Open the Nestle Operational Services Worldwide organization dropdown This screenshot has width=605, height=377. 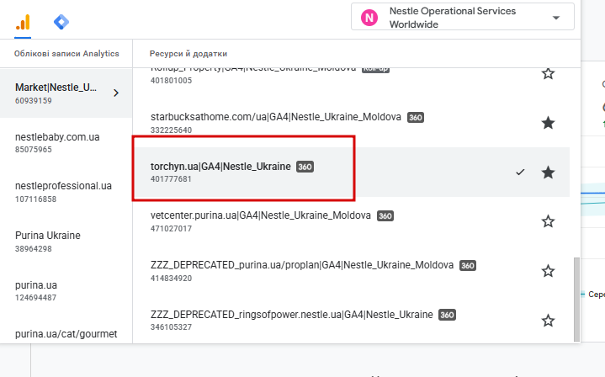coord(462,18)
